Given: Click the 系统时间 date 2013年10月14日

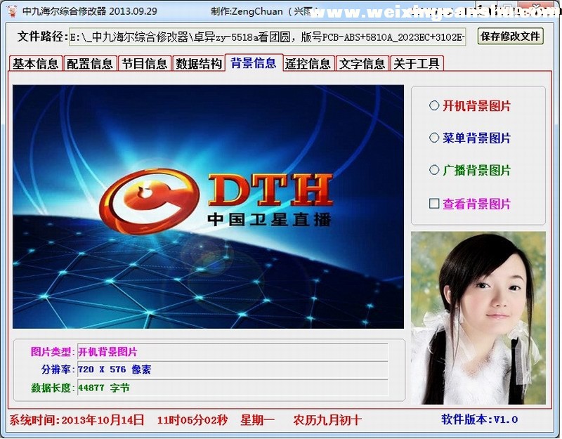Looking at the screenshot, I should pyautogui.click(x=103, y=420).
